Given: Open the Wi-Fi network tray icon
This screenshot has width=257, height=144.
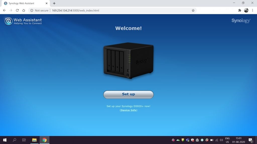Looking at the screenshot, I should click(x=217, y=140).
